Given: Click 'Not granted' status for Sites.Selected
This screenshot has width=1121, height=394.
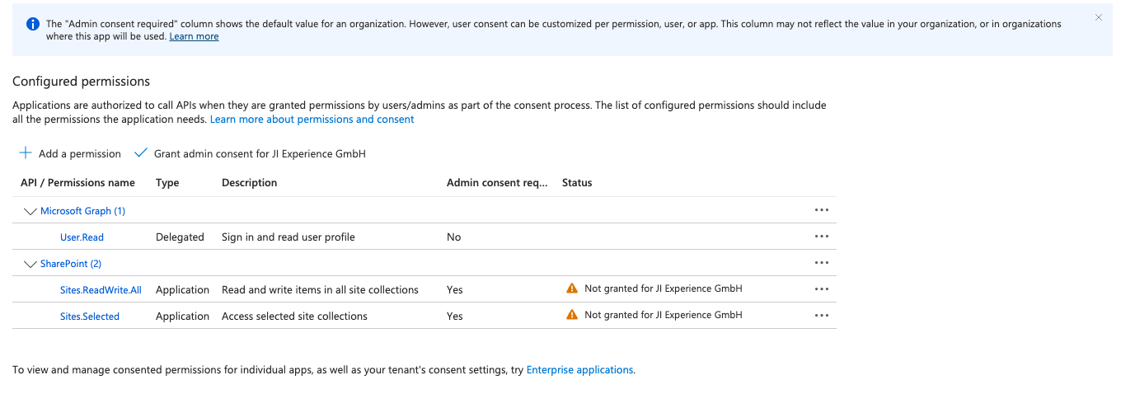Looking at the screenshot, I should point(664,315).
